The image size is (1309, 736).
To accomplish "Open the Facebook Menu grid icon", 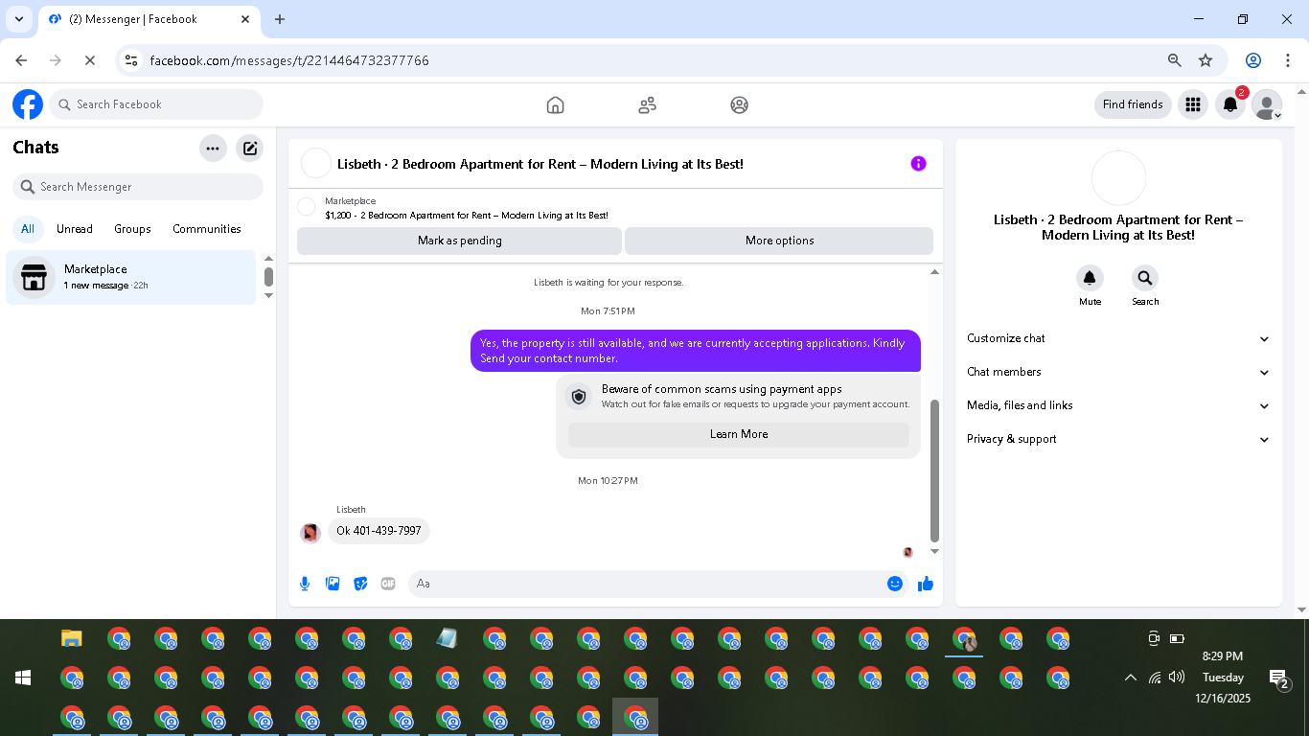I will click(1193, 105).
